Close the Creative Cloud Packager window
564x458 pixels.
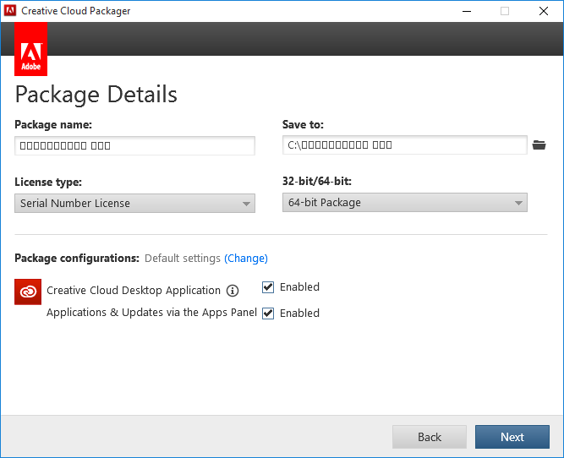[x=544, y=11]
